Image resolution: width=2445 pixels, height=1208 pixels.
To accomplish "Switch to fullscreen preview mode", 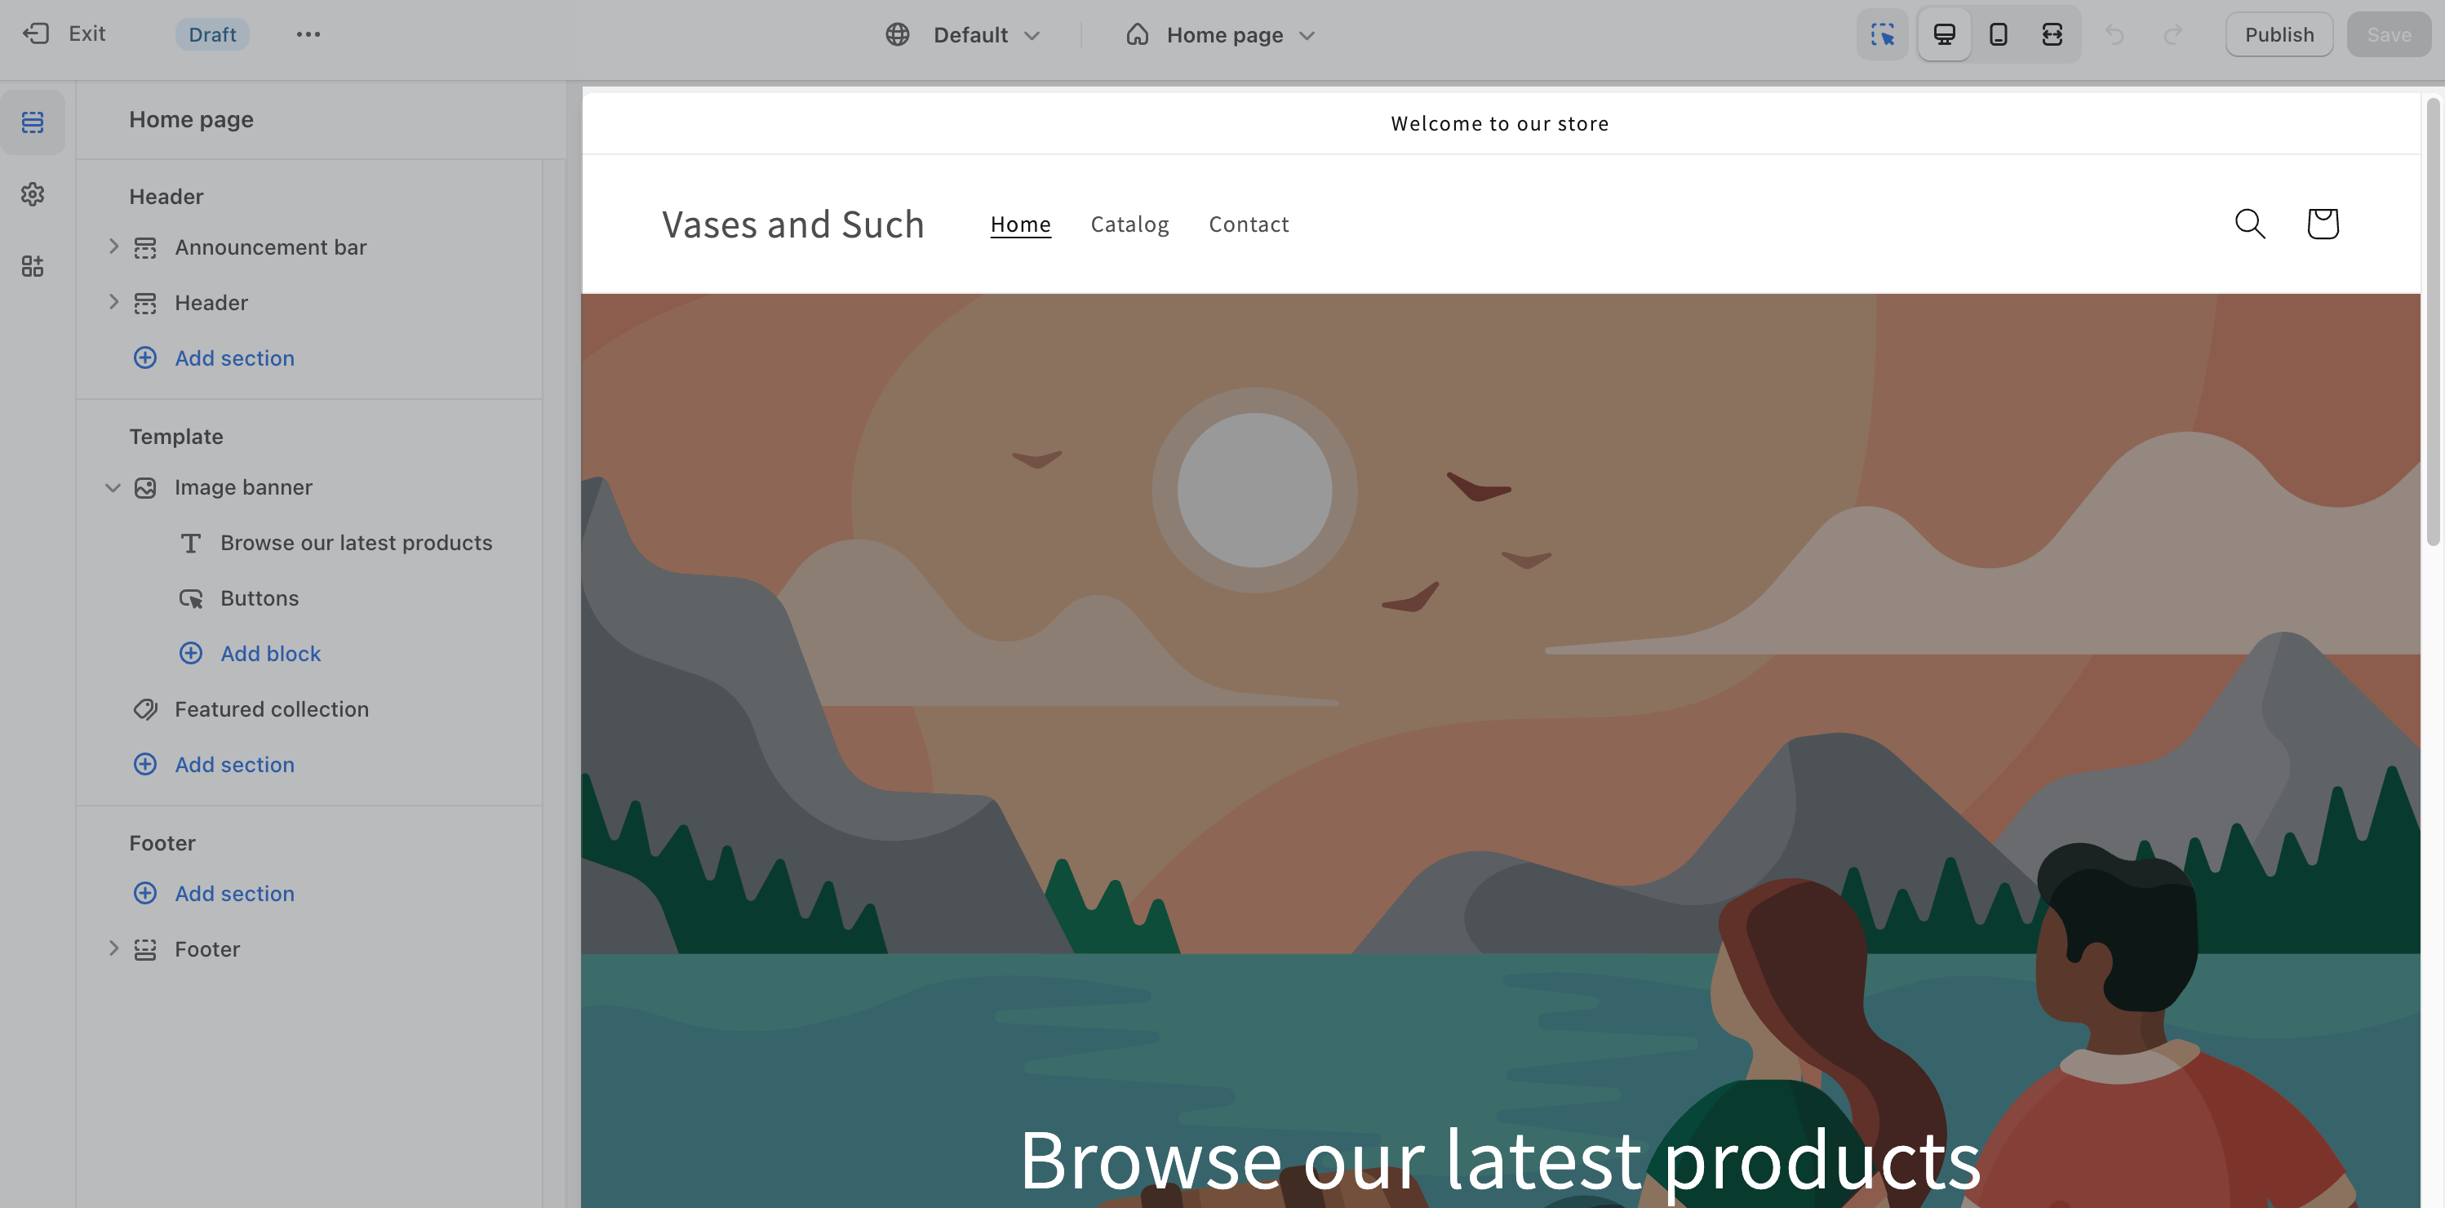I will coord(2052,35).
